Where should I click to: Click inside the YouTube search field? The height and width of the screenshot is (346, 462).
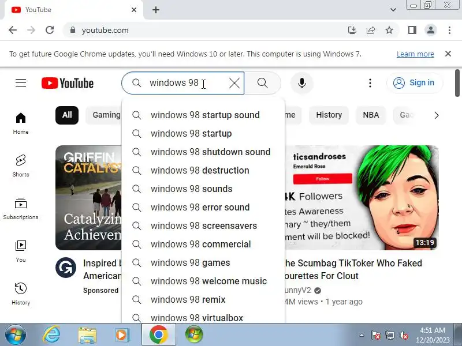click(182, 83)
